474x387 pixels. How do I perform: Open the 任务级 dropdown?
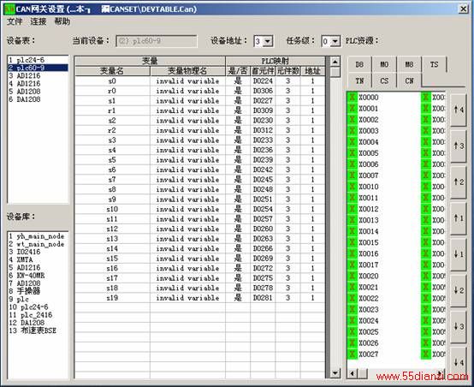335,41
